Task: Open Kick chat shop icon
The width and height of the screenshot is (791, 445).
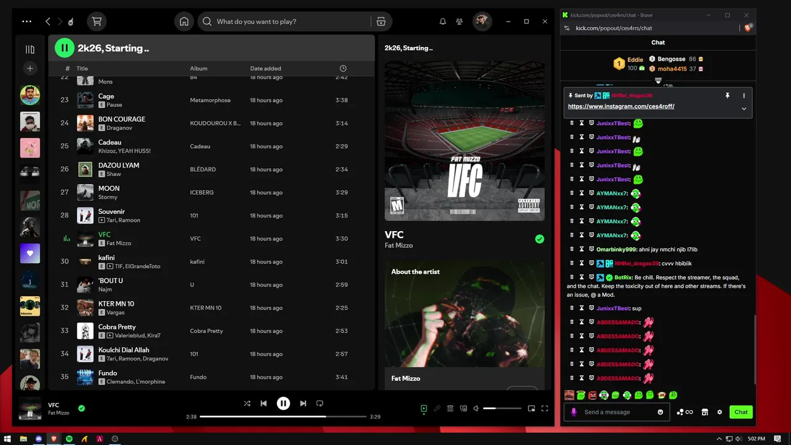Action: (x=704, y=412)
